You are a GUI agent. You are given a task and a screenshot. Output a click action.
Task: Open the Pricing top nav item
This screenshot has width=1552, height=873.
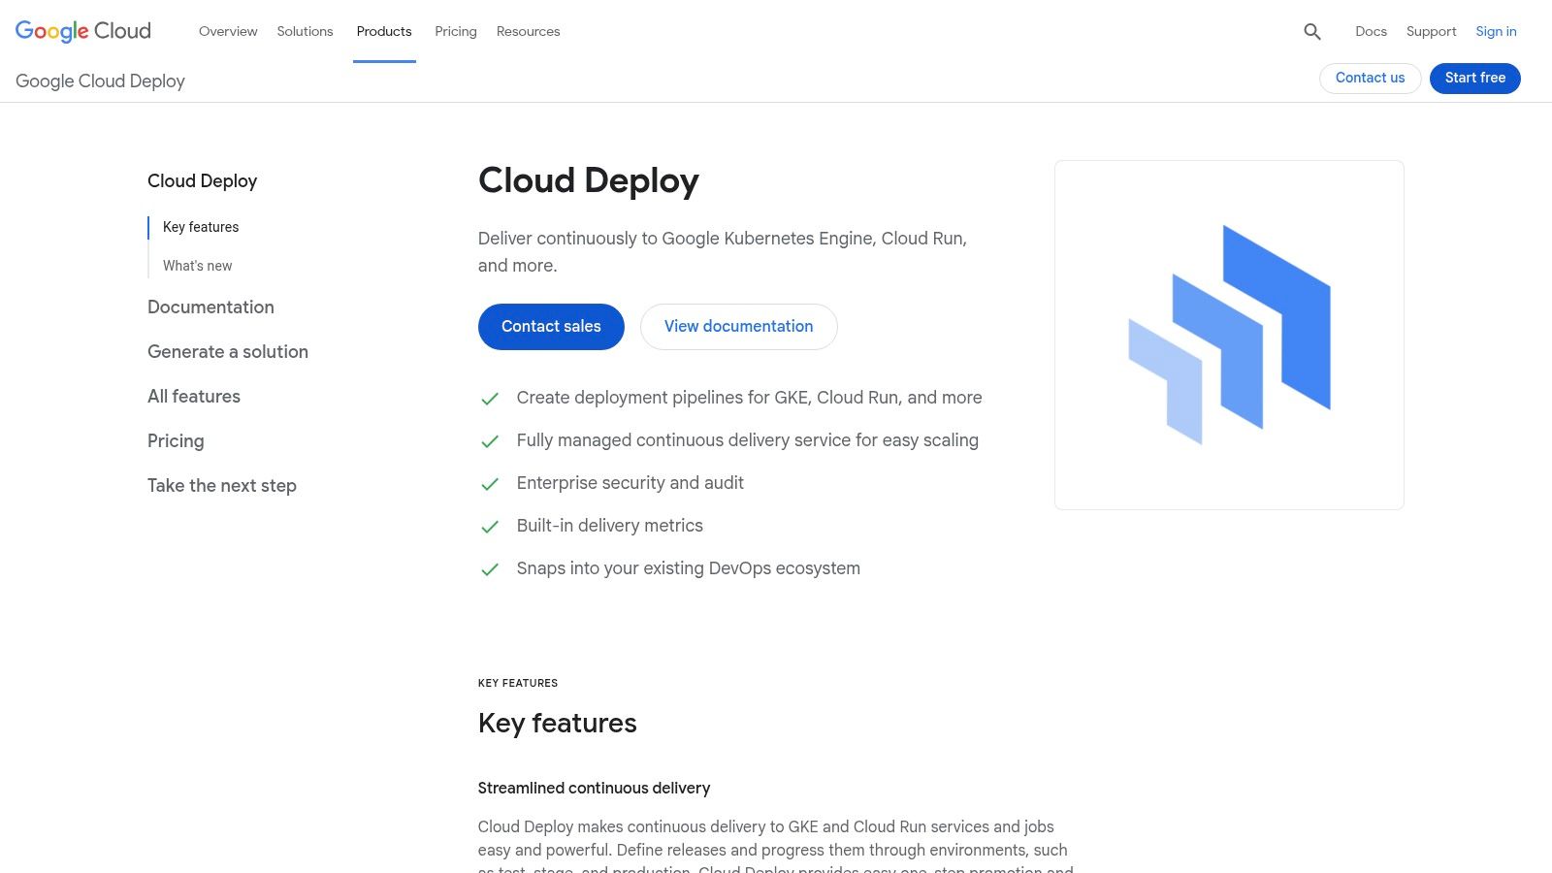[456, 31]
